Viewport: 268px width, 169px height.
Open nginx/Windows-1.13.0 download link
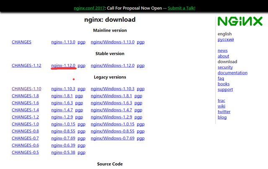tap(112, 42)
